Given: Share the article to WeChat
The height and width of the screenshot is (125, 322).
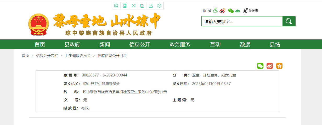Looking at the screenshot, I should tap(260, 66).
